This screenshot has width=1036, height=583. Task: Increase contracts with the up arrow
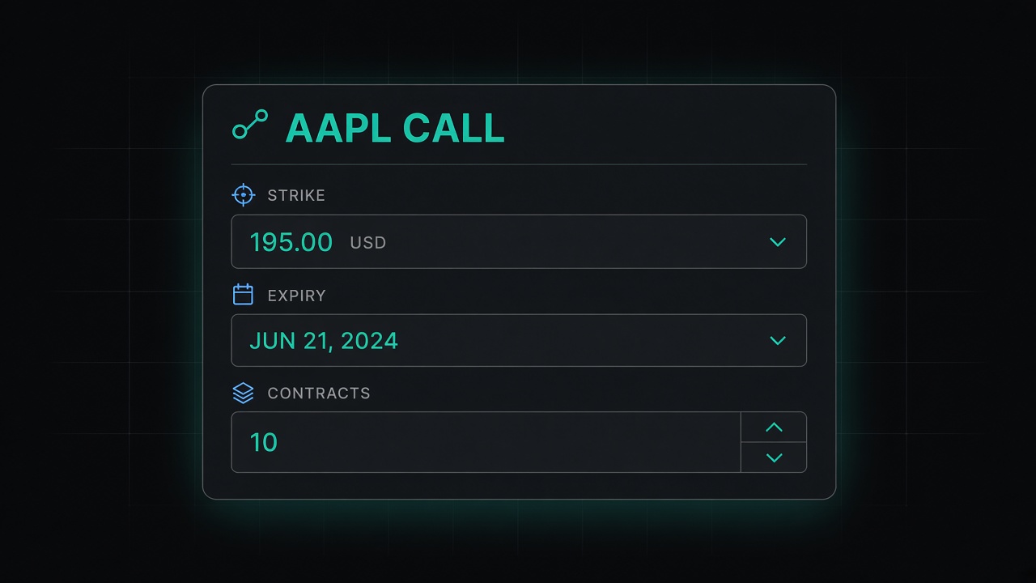click(774, 427)
